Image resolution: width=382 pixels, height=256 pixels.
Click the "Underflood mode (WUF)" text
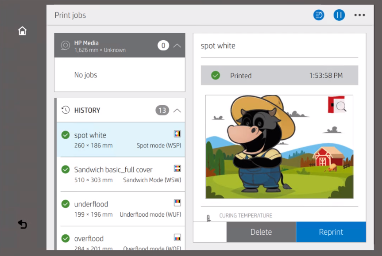click(150, 214)
